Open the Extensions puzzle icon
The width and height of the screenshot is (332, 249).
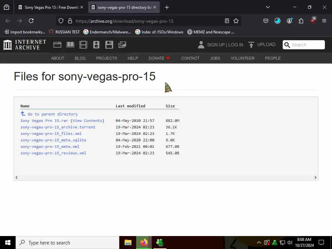tap(301, 21)
